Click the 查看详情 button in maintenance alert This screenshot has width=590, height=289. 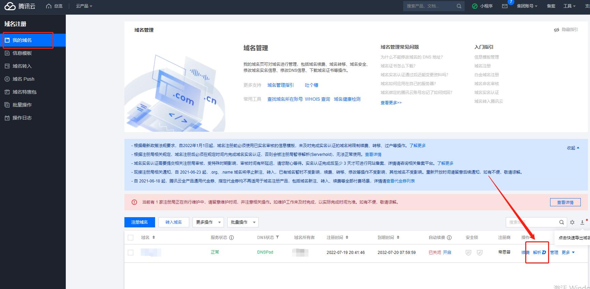coord(565,202)
